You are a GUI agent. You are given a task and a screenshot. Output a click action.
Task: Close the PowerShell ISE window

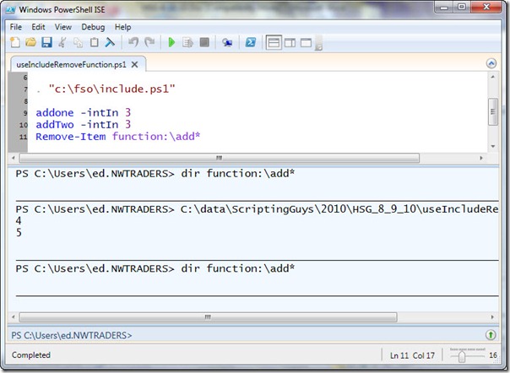[486, 7]
